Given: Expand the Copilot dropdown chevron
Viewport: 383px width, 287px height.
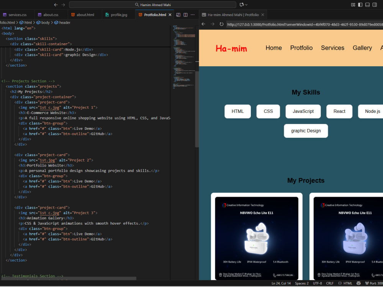Looking at the screenshot, I should tap(246, 5).
